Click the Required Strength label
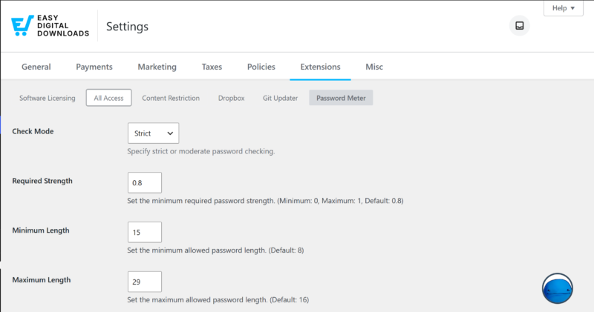 point(42,181)
